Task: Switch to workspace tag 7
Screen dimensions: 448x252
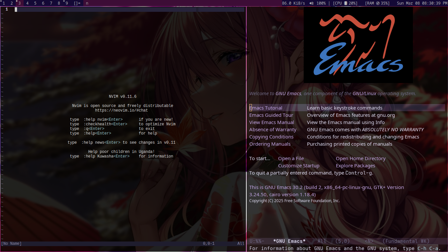Action: point(51,3)
